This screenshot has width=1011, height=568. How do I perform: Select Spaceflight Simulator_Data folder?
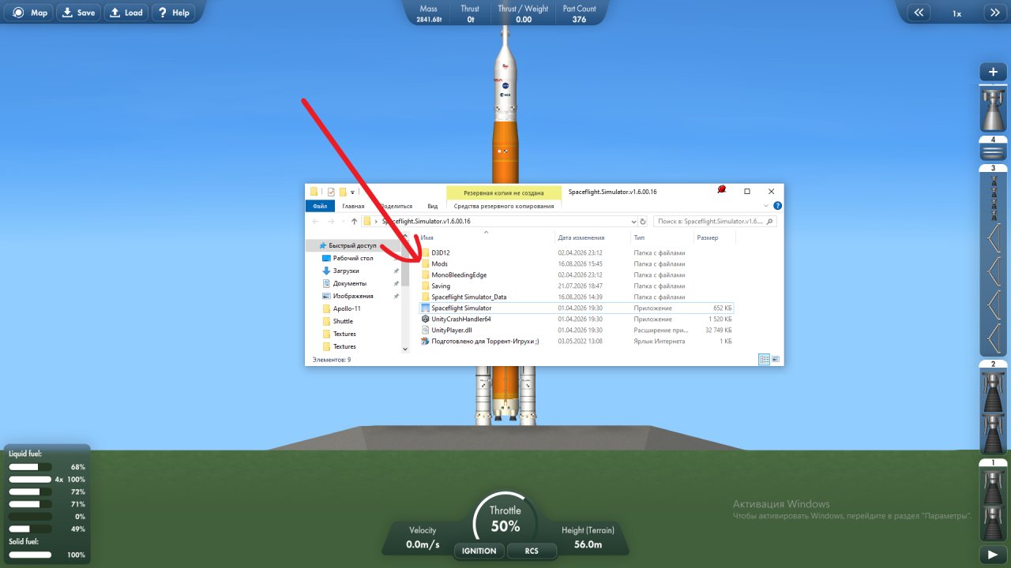[x=468, y=297]
